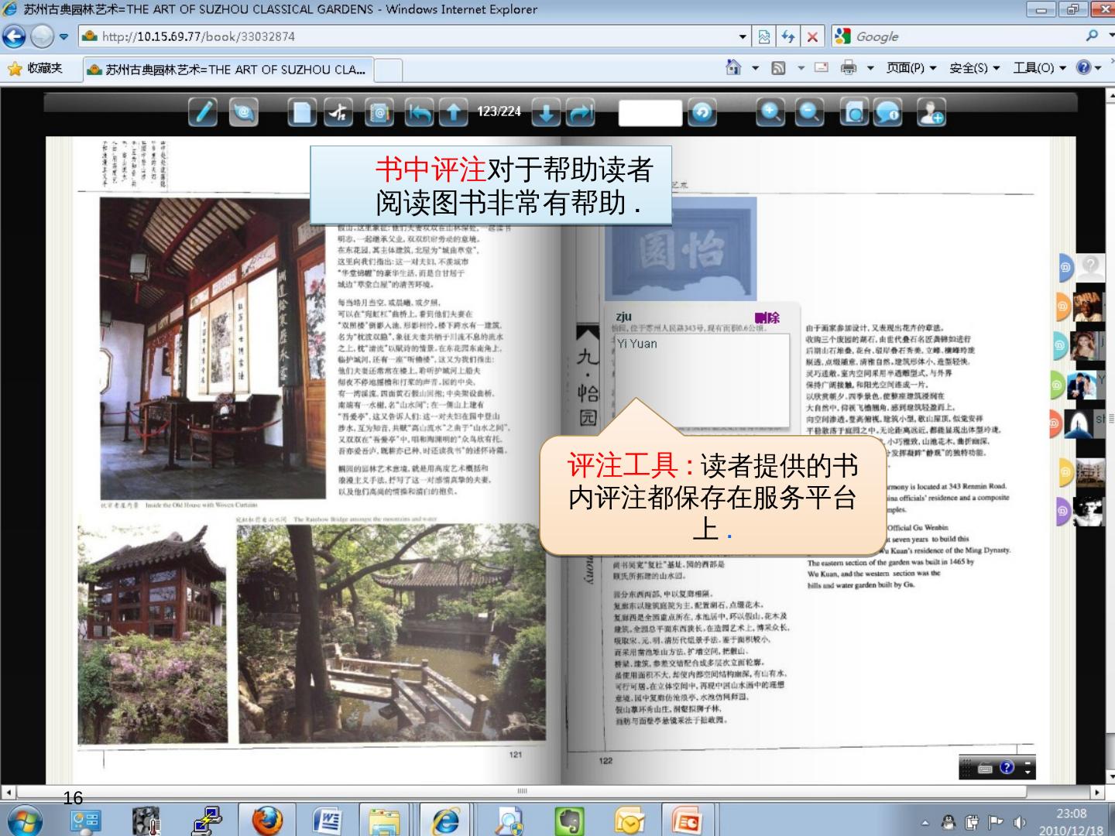1115x836 pixels.
Task: Expand the RSS feeds dropdown arrow
Action: [801, 68]
